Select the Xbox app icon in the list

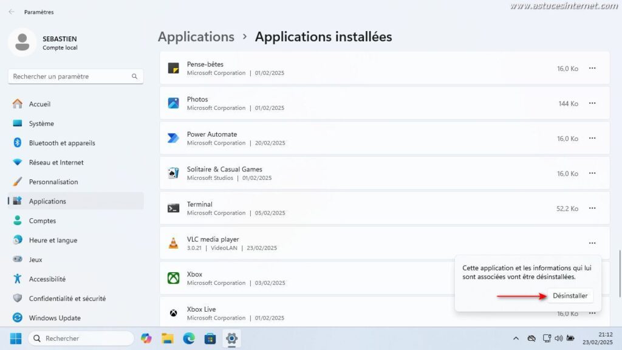coord(173,278)
